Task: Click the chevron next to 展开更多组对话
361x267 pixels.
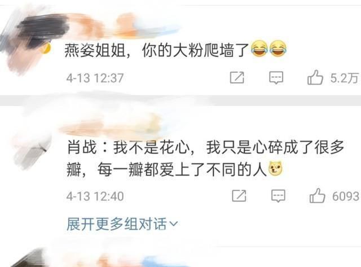Action: pos(174,224)
